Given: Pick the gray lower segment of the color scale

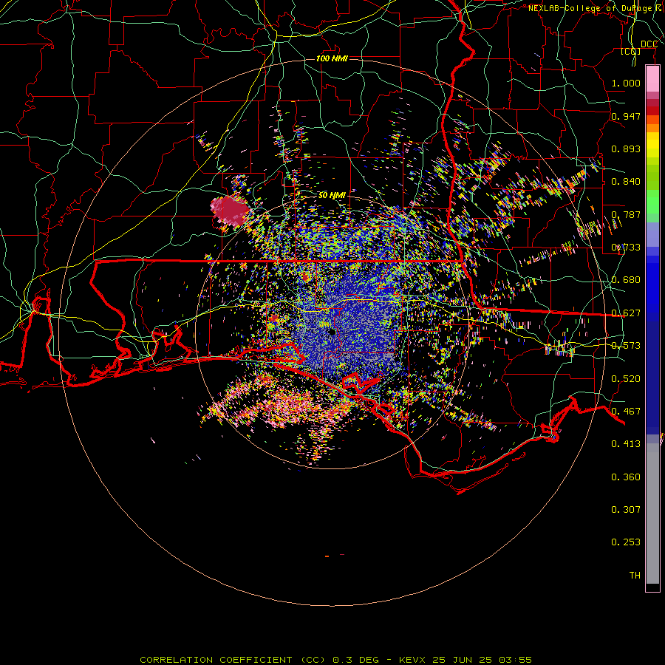Looking at the screenshot, I should (652, 514).
